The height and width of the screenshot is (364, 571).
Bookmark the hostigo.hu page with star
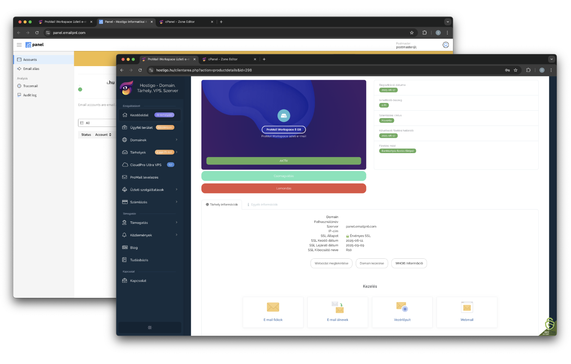click(x=516, y=70)
